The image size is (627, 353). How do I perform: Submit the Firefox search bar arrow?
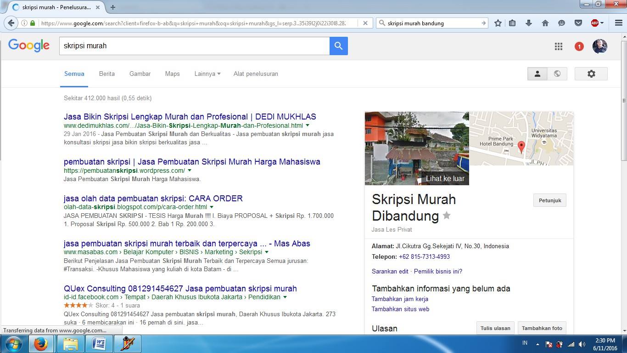[x=483, y=23]
